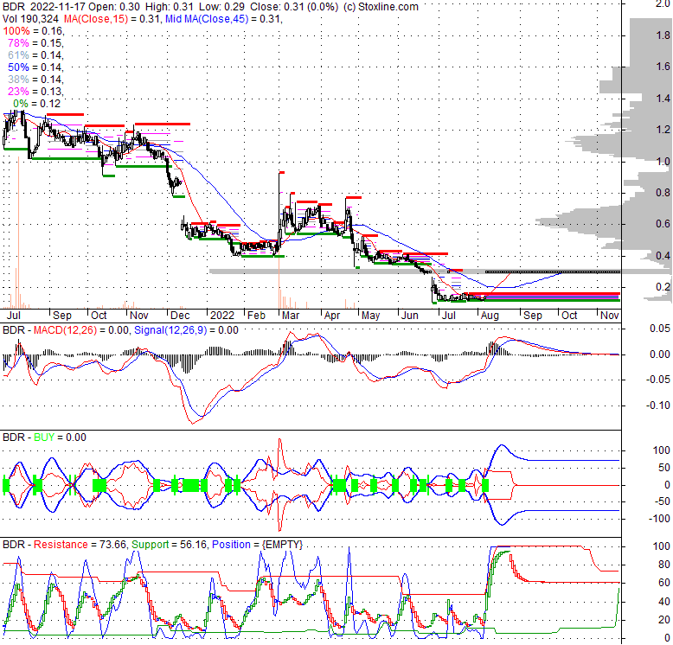Click the '50% = 0.14' Fibonacci level
This screenshot has height=645, width=673.
[35, 67]
